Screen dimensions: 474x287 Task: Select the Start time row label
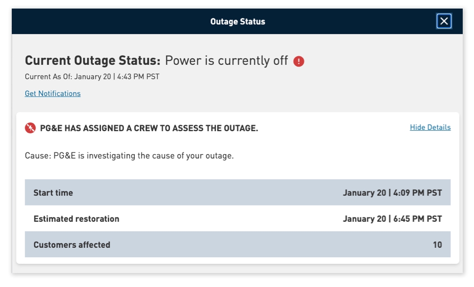point(53,193)
